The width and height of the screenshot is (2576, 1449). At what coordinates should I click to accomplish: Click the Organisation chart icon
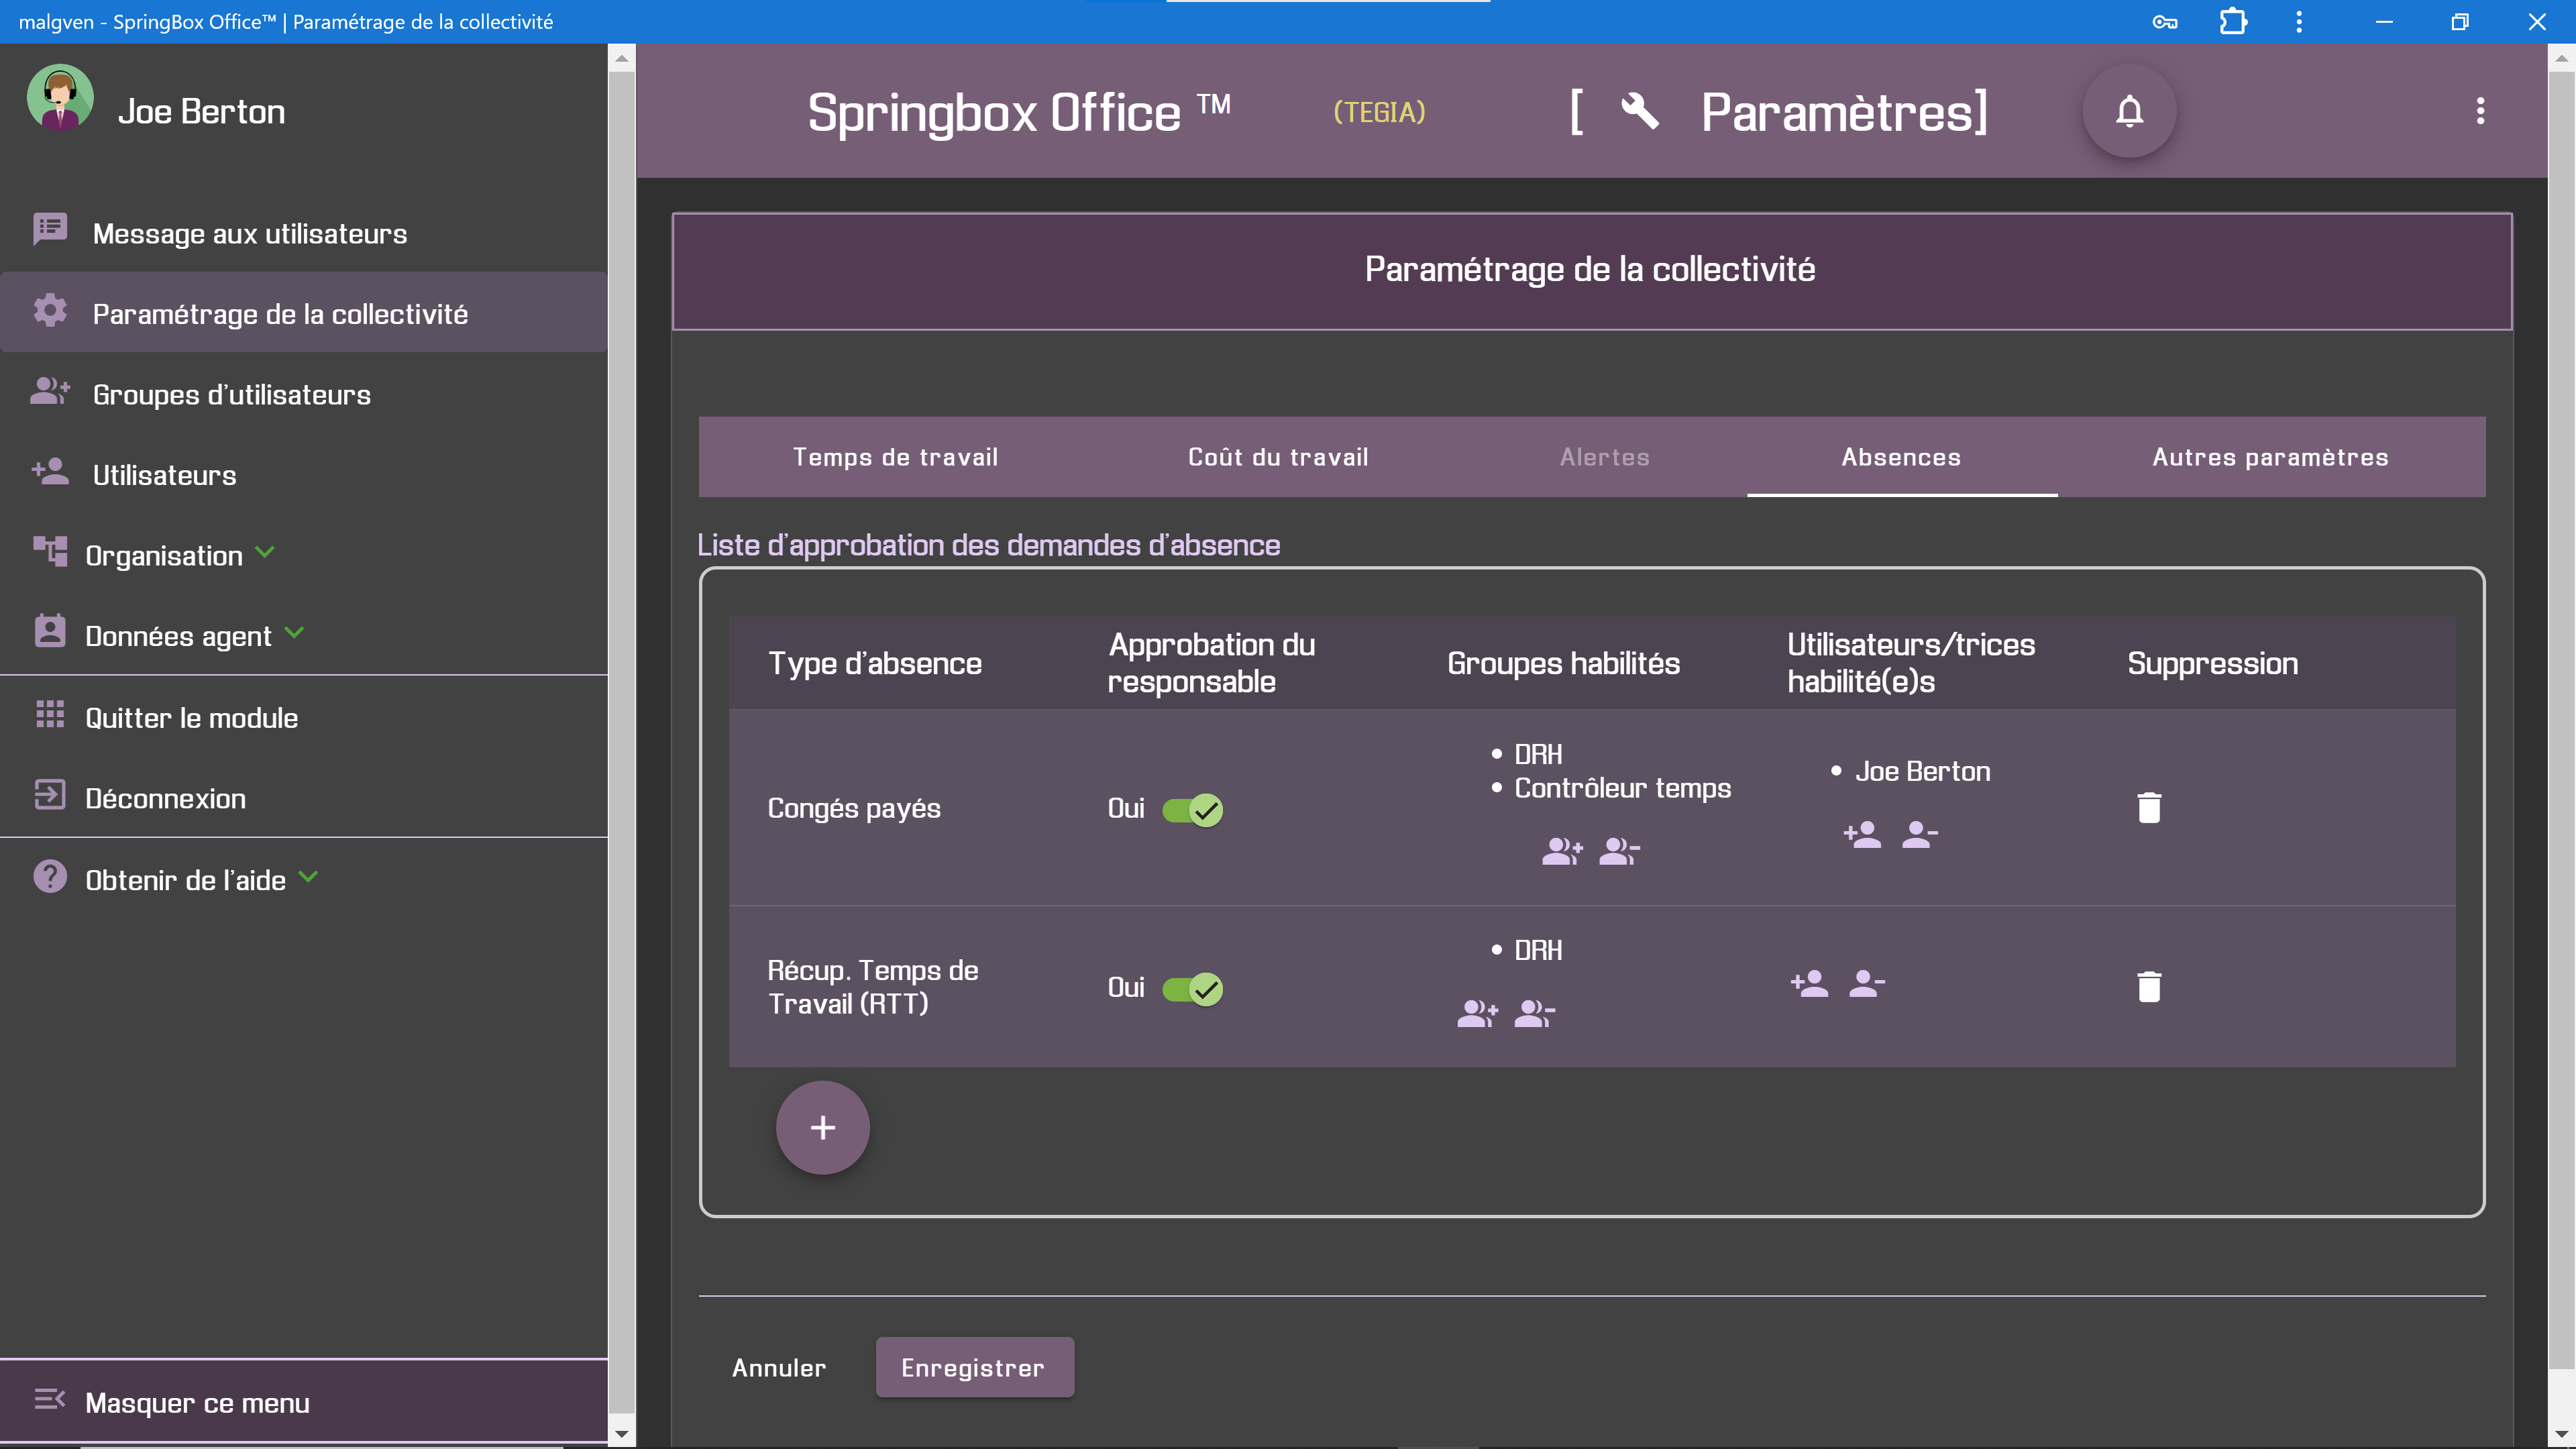point(50,551)
